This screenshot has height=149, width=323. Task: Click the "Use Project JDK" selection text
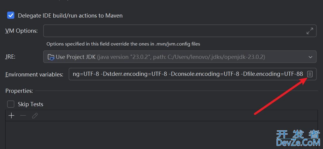pos(76,57)
